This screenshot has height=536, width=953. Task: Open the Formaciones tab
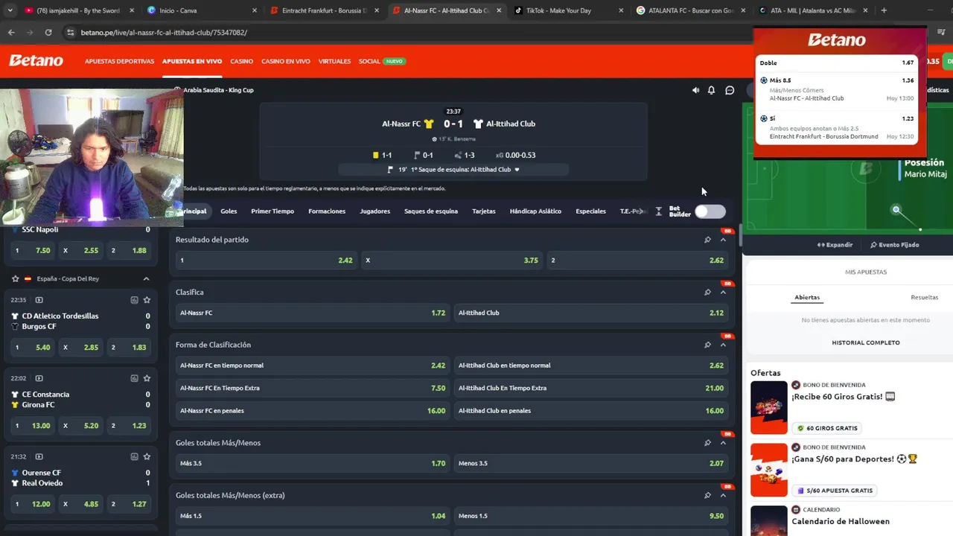pos(327,211)
